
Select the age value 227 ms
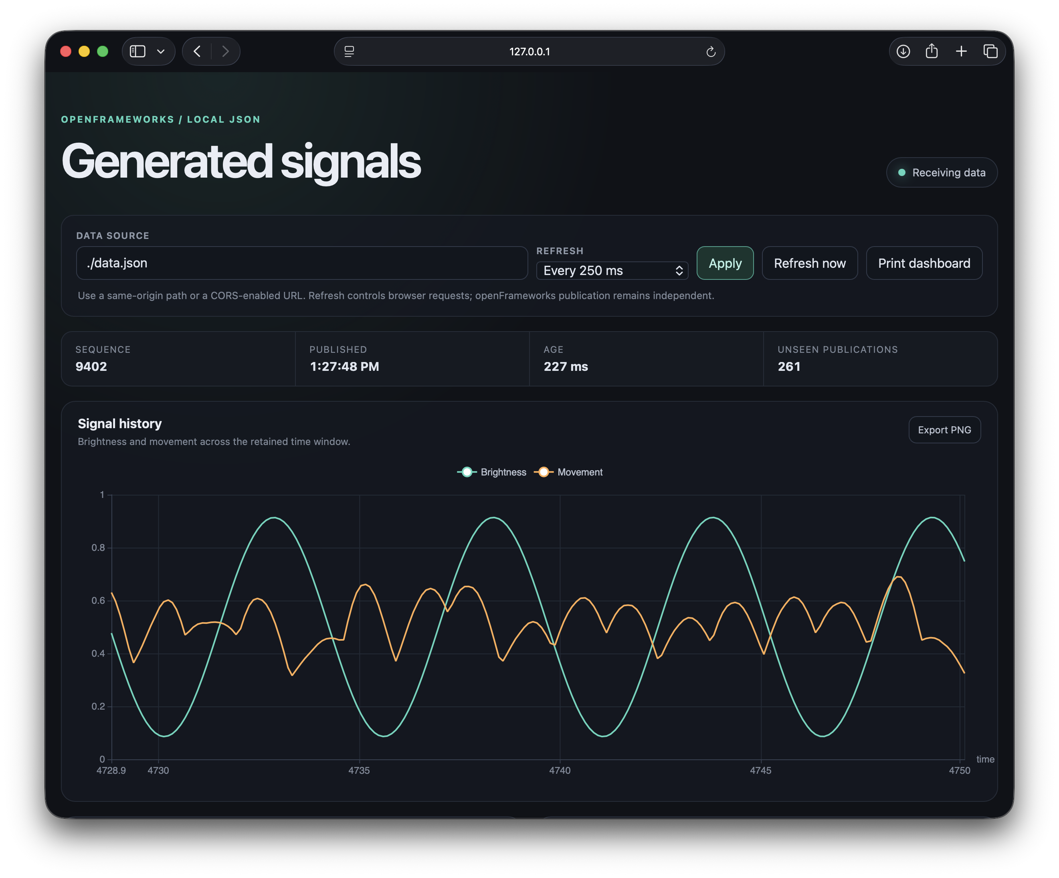[566, 366]
